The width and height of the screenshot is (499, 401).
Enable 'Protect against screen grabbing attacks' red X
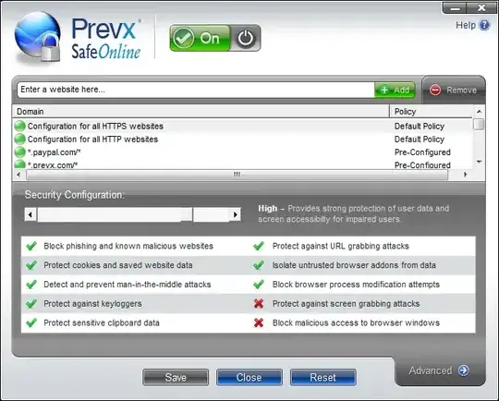pyautogui.click(x=259, y=304)
